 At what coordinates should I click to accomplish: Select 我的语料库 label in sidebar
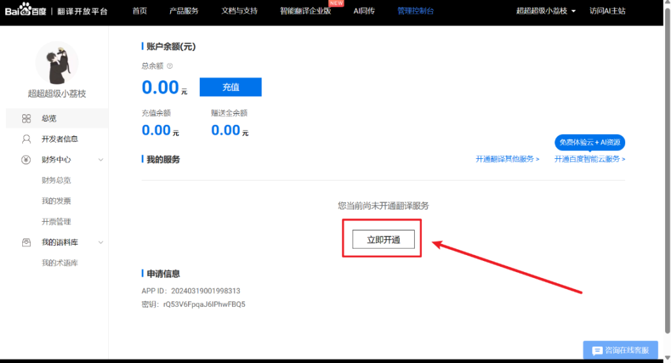tap(60, 243)
